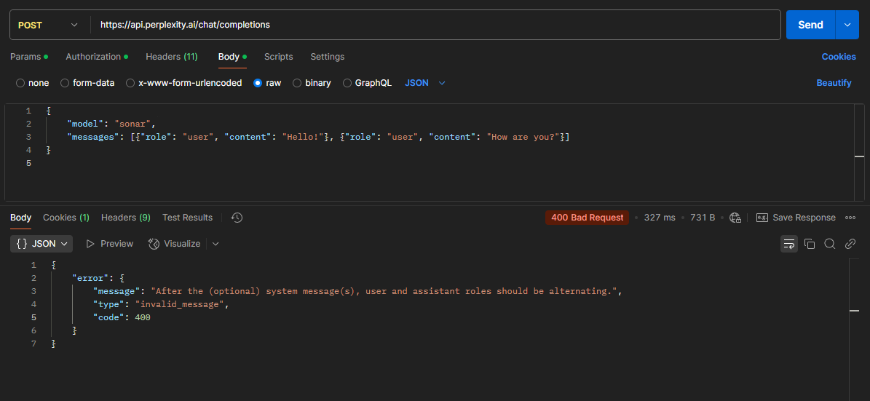Click the link icon beside response search

tap(850, 244)
